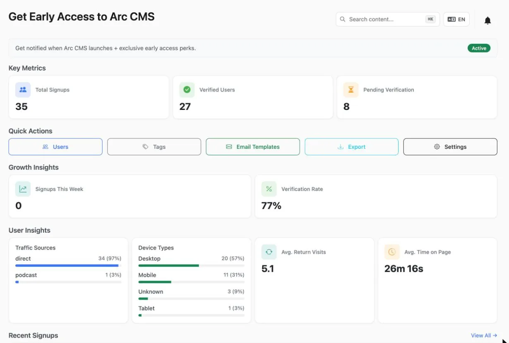This screenshot has width=509, height=343.
Task: Click the Pending Verification hourglass icon
Action: coord(351,90)
